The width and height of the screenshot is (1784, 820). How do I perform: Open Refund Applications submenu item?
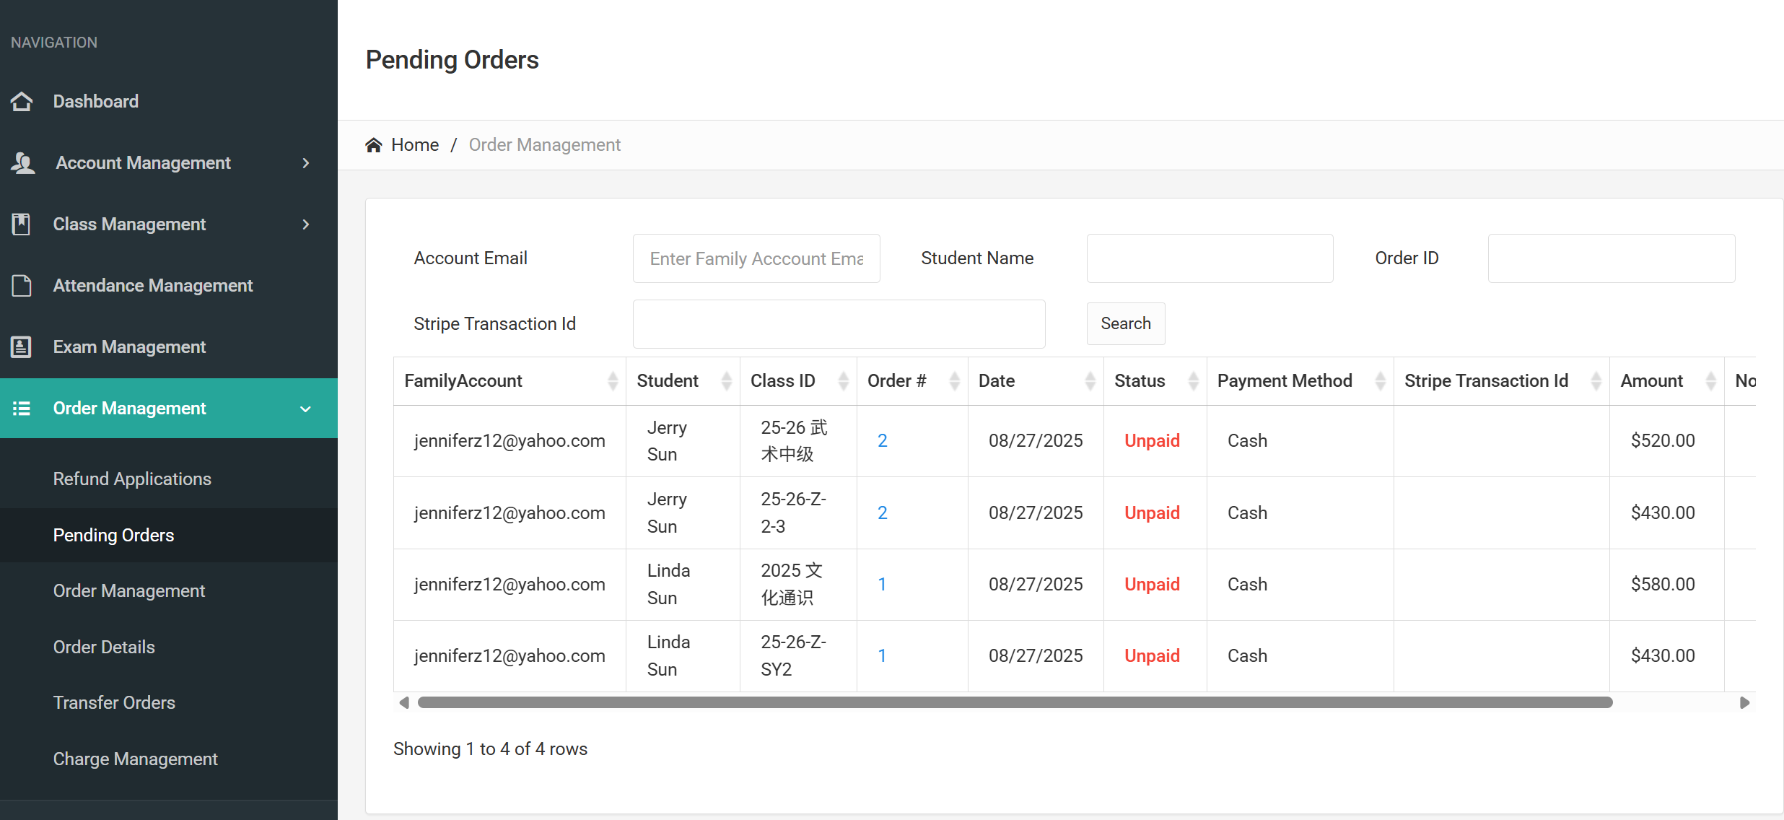[132, 479]
